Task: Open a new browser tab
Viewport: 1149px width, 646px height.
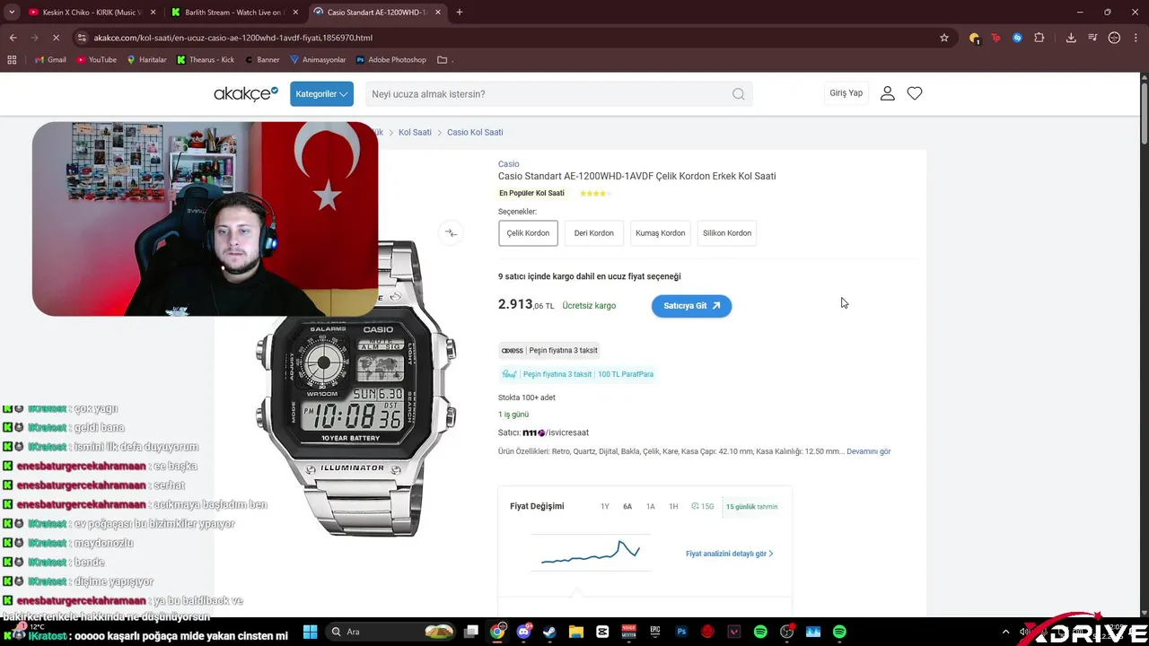Action: click(x=460, y=13)
